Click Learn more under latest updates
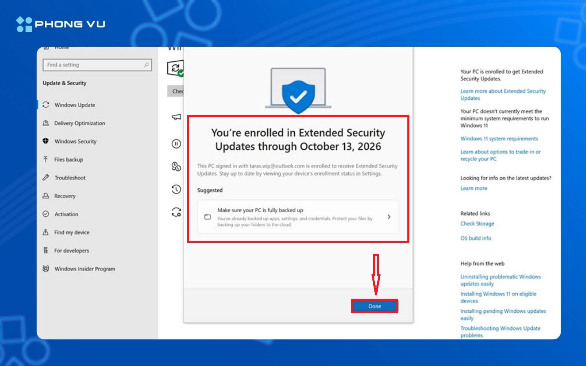Viewport: 586px width, 366px height. click(x=474, y=188)
